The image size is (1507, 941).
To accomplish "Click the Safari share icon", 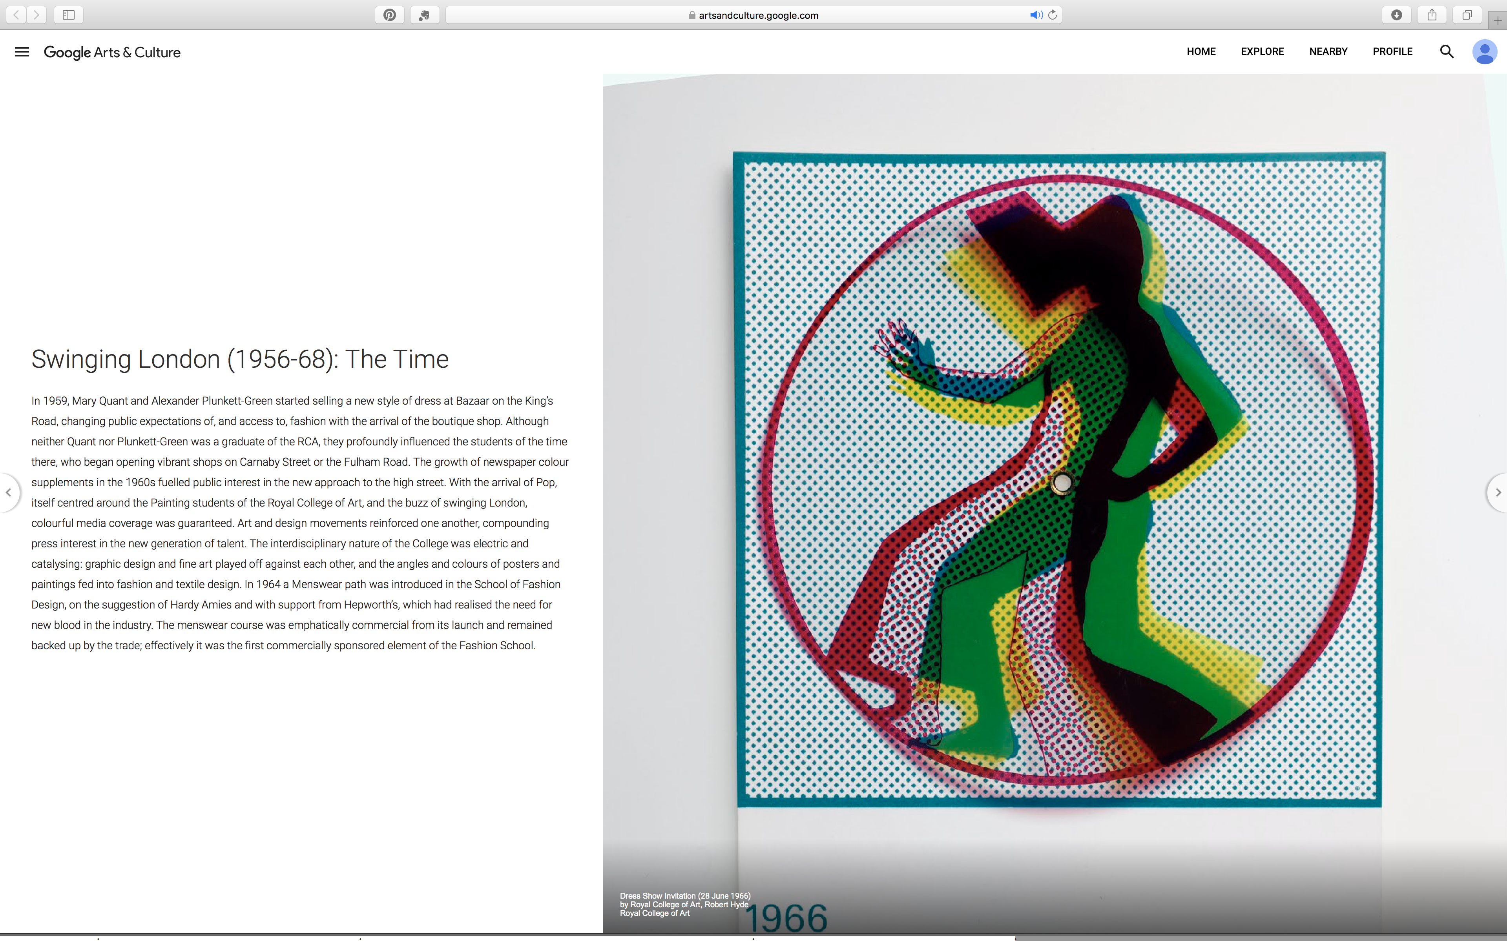I will tap(1432, 15).
